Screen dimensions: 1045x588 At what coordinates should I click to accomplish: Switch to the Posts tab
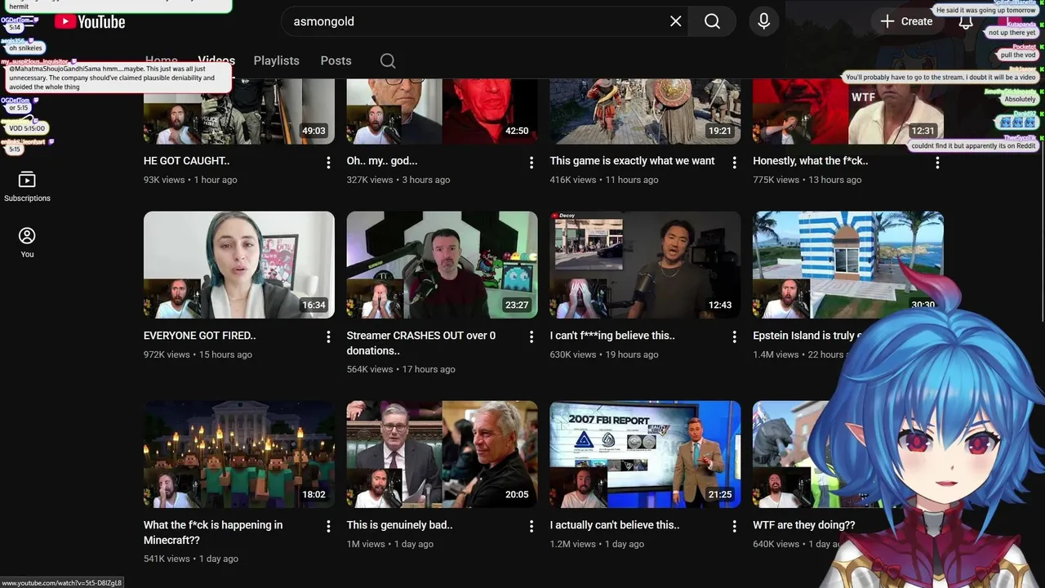click(x=336, y=60)
